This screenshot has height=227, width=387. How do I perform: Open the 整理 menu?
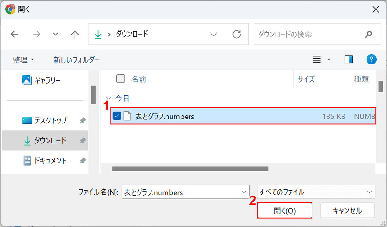tap(24, 59)
